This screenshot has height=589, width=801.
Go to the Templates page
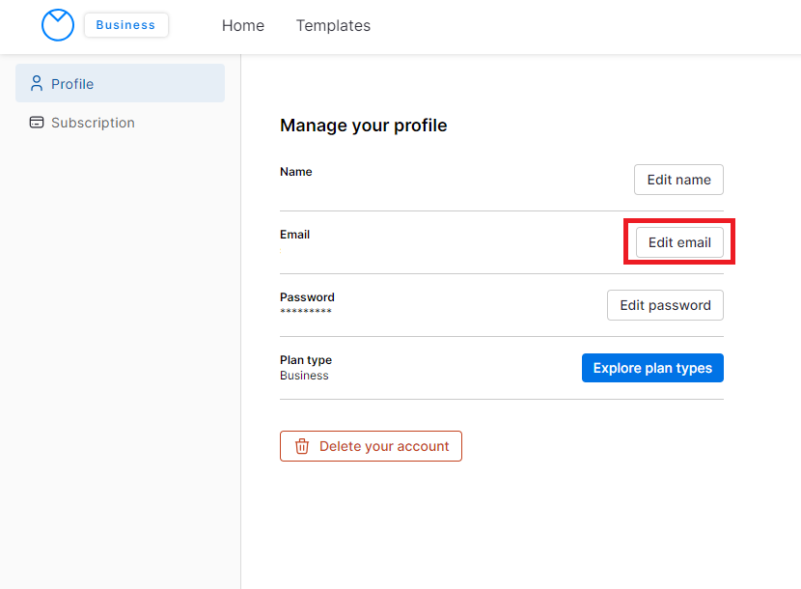pos(333,26)
